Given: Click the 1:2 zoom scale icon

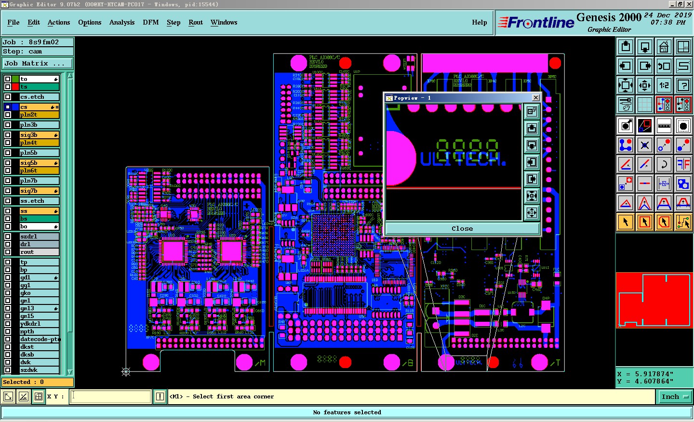Looking at the screenshot, I should coord(664,85).
